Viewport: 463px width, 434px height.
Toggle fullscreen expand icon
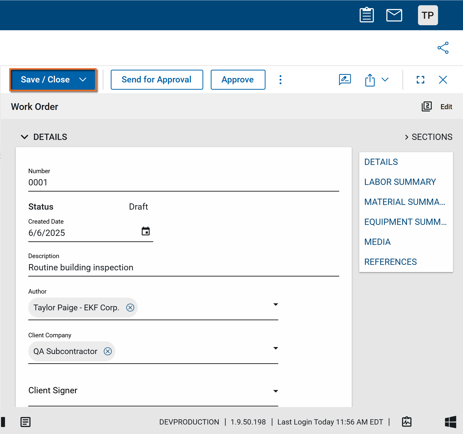tap(420, 80)
